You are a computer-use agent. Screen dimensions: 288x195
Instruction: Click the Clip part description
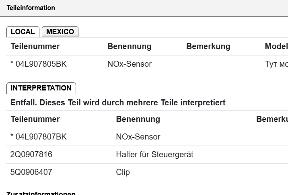coord(123,172)
